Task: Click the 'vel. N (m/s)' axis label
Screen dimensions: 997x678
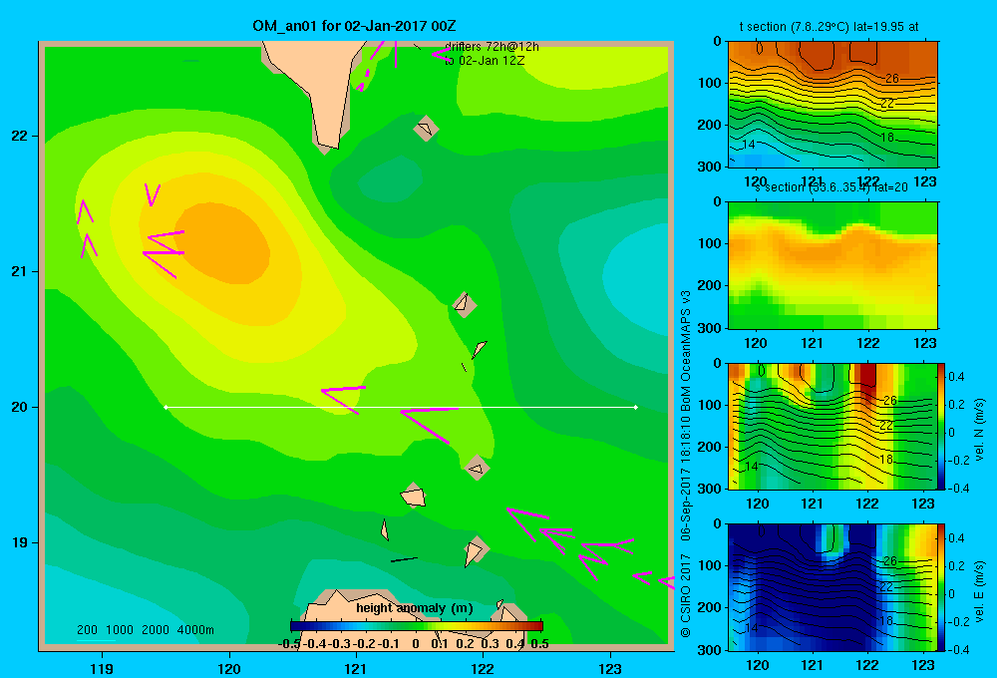Action: (979, 429)
